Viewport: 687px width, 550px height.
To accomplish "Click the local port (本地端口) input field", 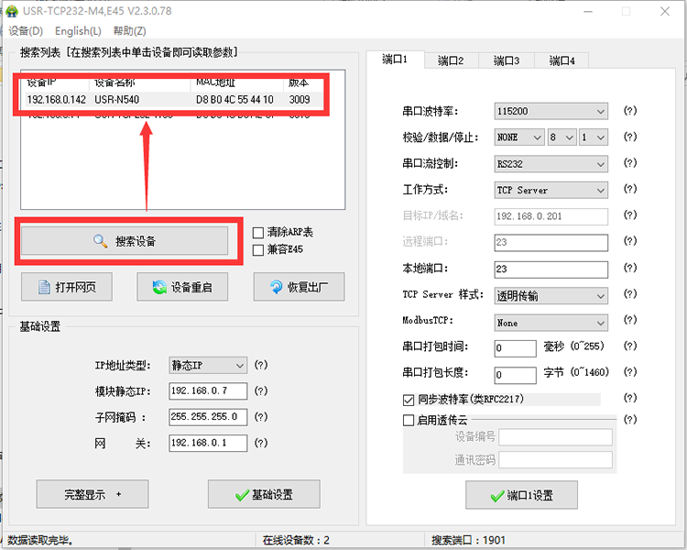I will tap(551, 269).
